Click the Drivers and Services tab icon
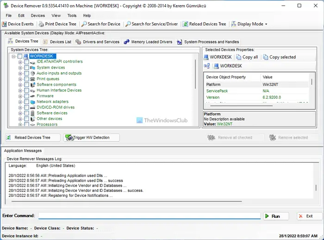 coord(78,42)
